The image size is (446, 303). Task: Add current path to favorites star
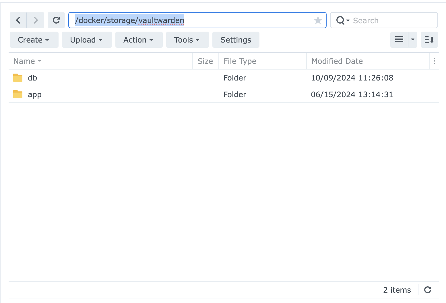click(x=318, y=20)
